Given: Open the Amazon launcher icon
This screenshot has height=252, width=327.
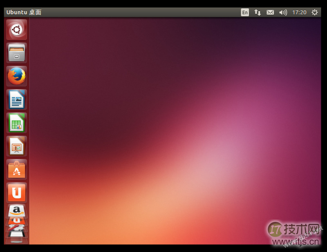Looking at the screenshot, I should [x=16, y=211].
